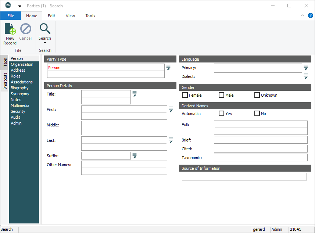Open the Shortcuts vertical side tab
315x233 pixels.
pos(5,81)
